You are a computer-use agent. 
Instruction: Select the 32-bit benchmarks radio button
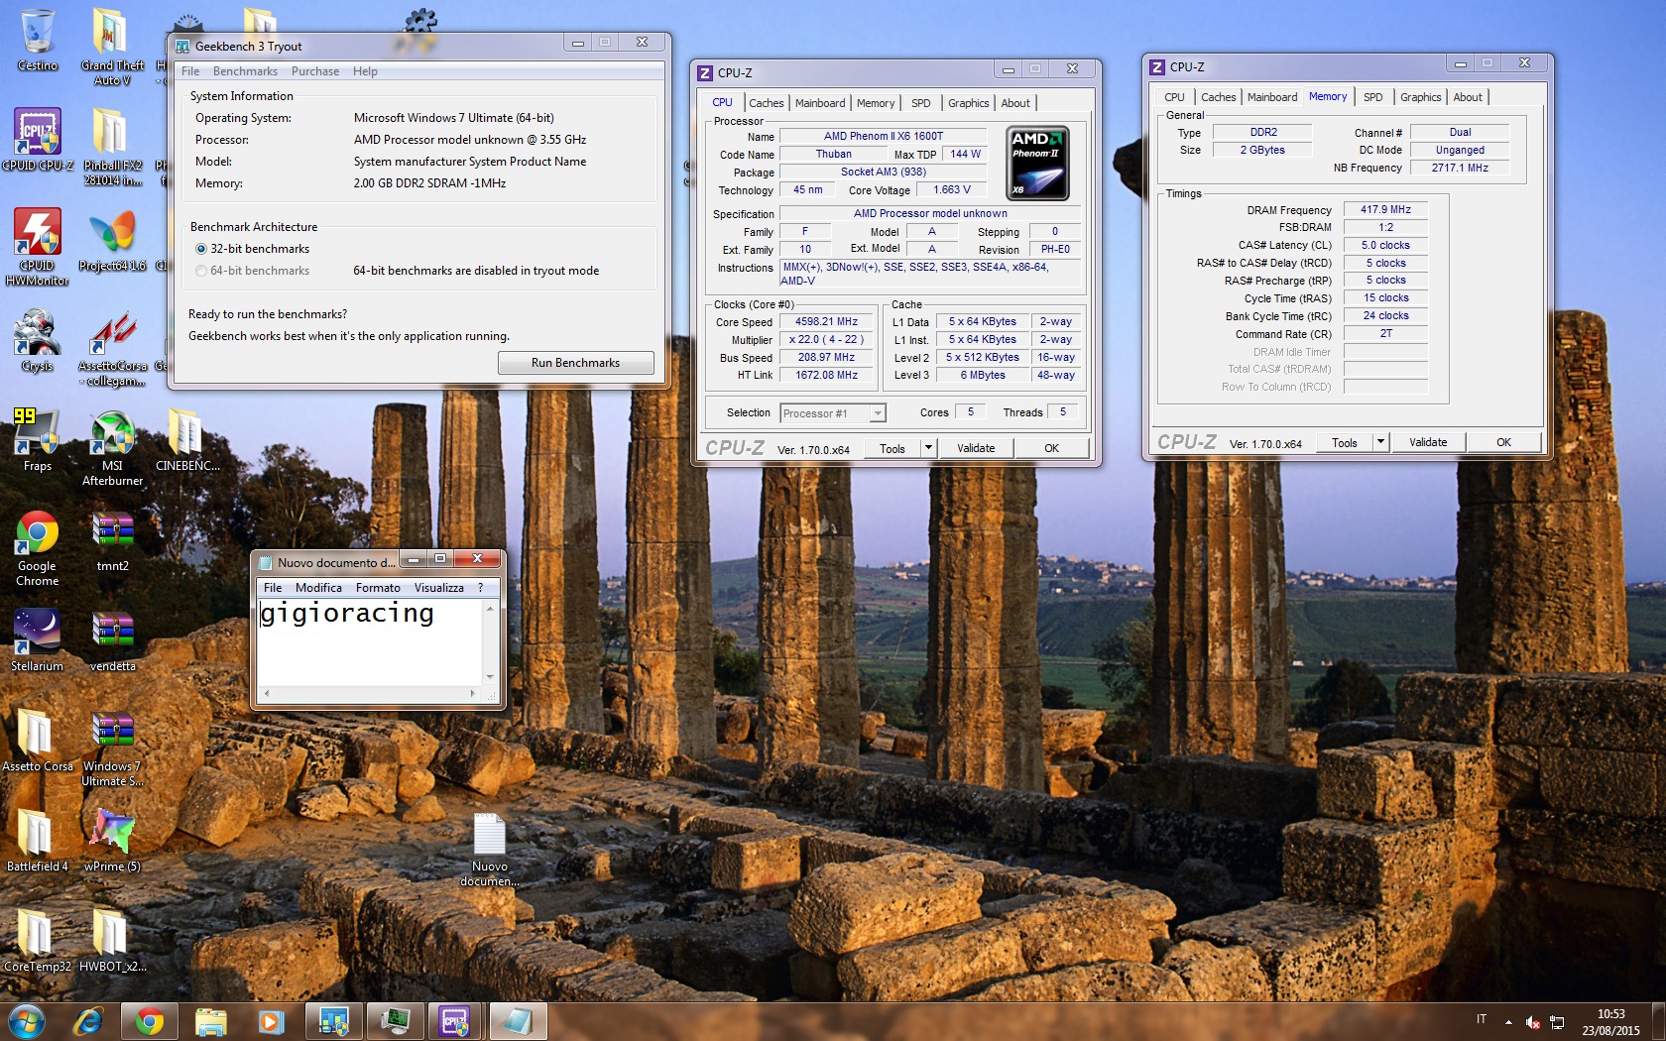pos(201,249)
